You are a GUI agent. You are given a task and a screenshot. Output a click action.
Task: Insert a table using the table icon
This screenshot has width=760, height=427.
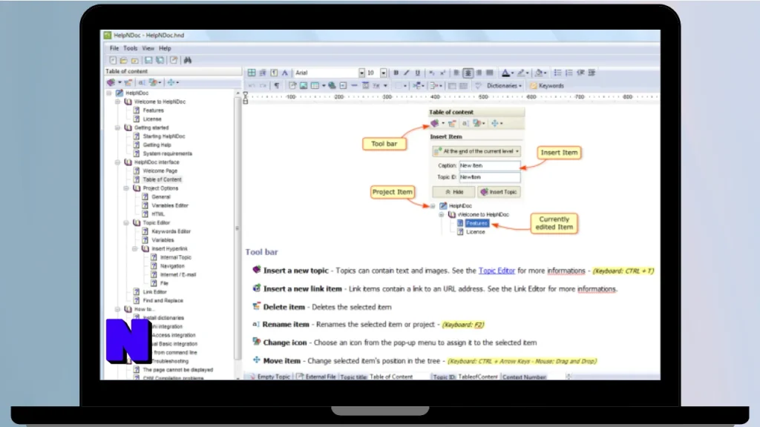(x=315, y=86)
